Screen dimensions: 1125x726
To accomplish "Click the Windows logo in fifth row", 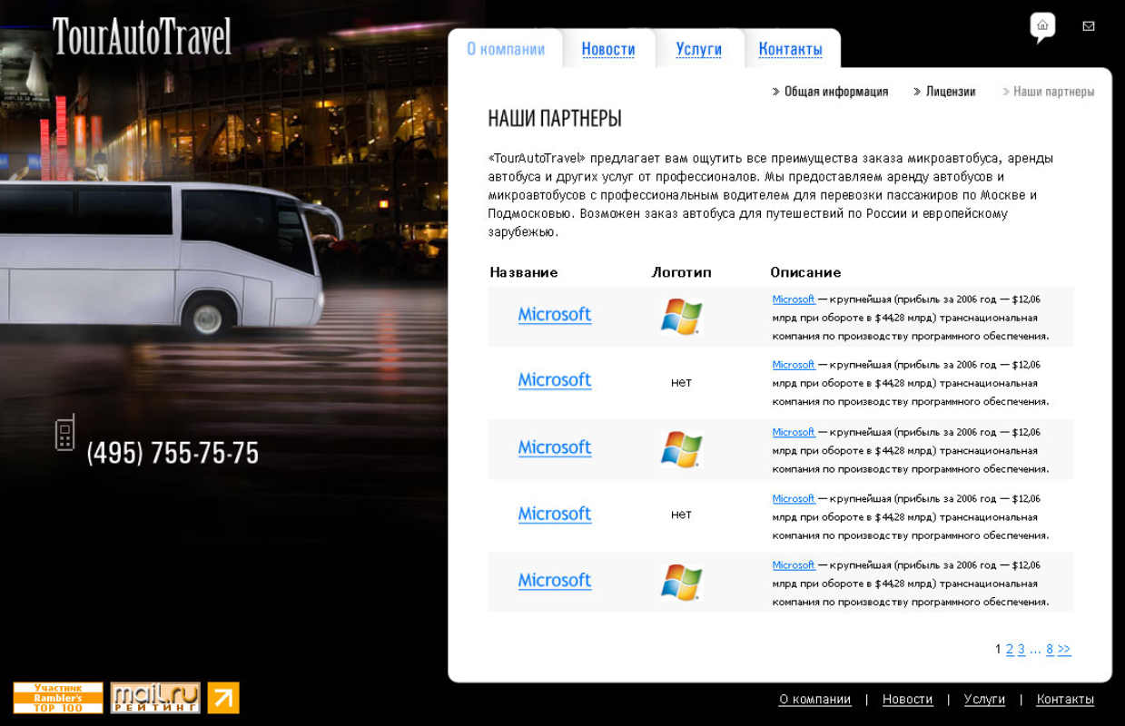I will click(x=681, y=582).
